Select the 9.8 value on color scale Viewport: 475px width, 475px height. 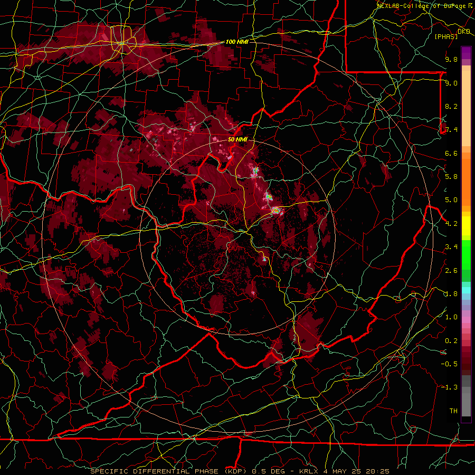(x=451, y=59)
